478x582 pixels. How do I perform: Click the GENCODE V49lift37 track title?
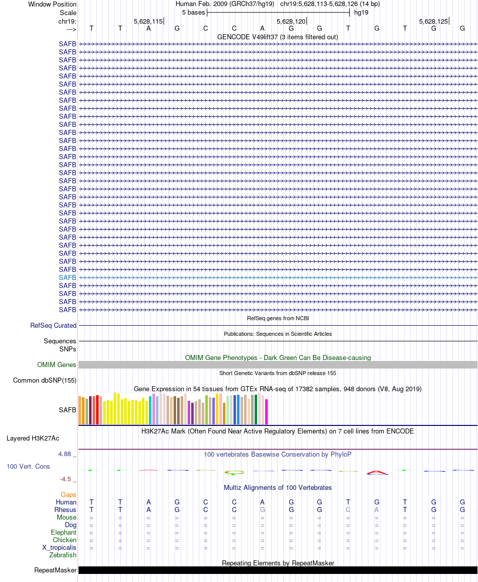277,37
